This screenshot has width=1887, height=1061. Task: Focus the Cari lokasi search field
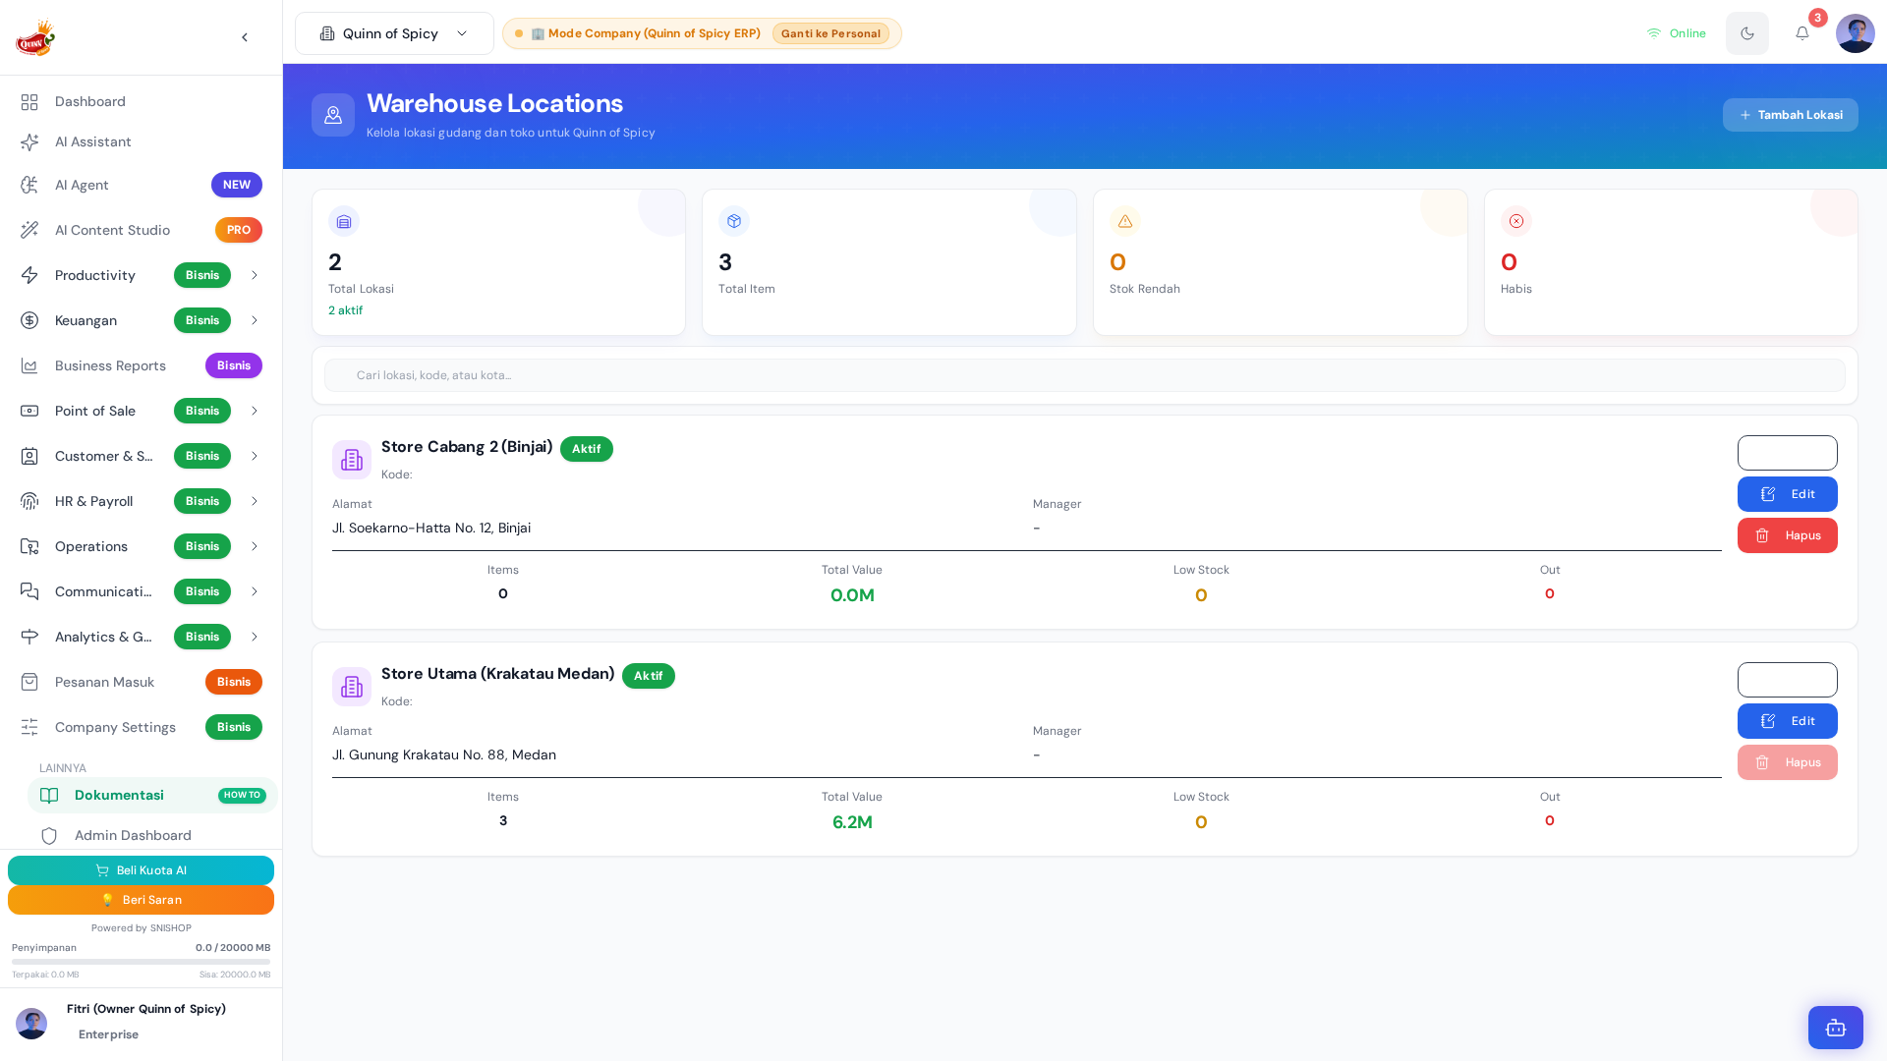point(1085,375)
